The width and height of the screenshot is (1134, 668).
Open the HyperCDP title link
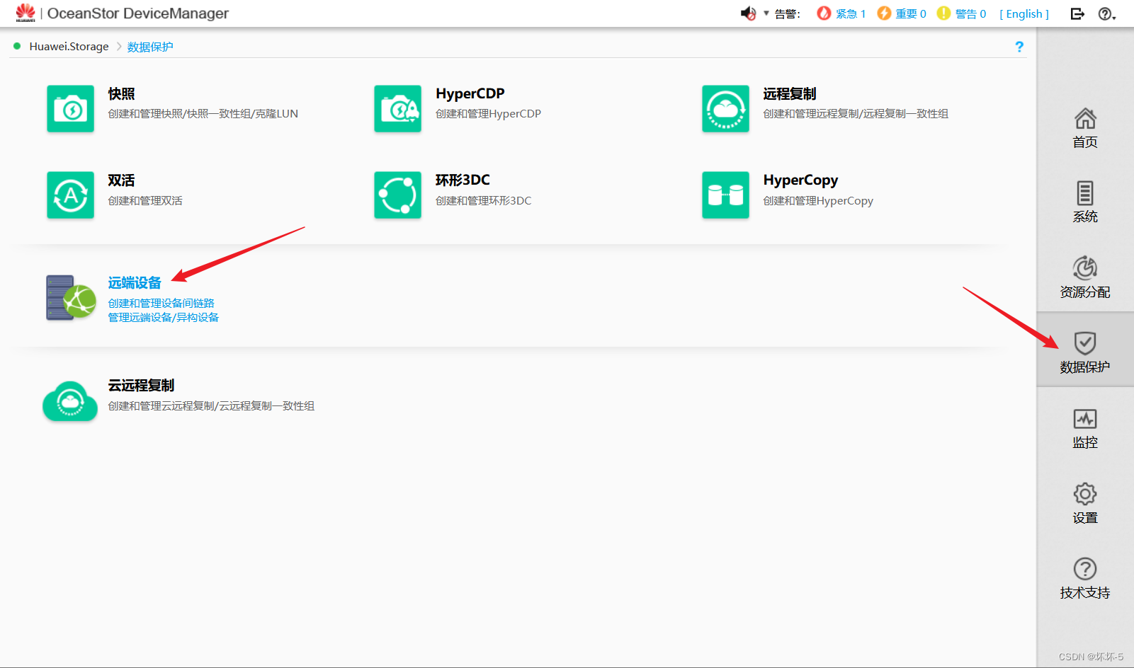click(x=470, y=93)
